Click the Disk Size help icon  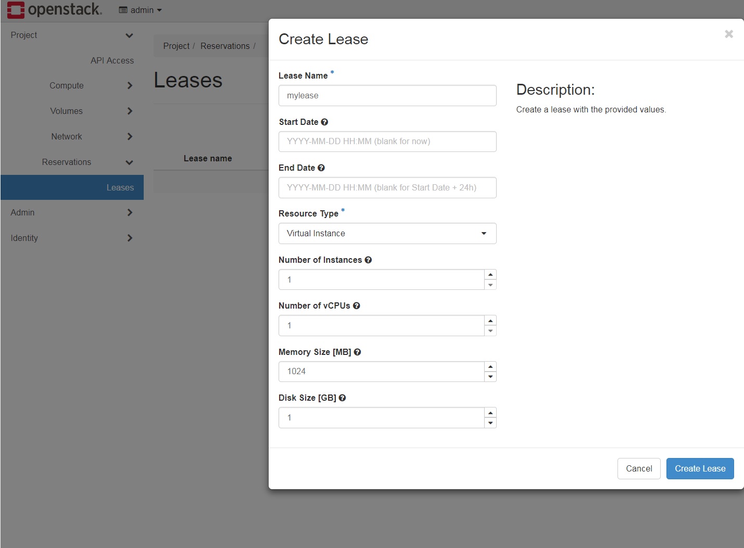(342, 398)
